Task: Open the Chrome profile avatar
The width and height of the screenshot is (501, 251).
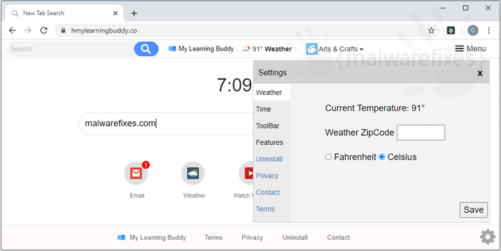Action: (473, 31)
